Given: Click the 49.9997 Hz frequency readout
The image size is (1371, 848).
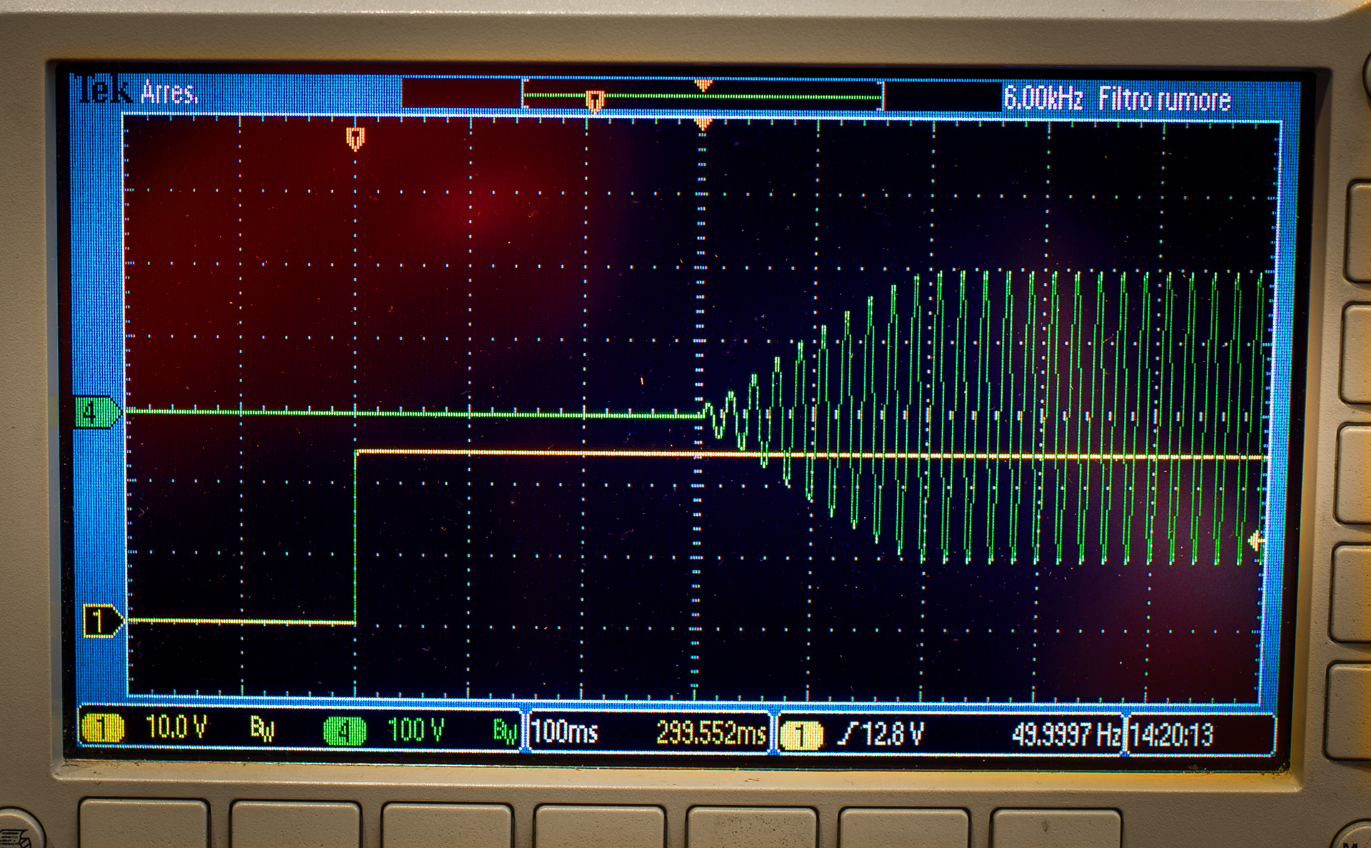Looking at the screenshot, I should (1065, 734).
